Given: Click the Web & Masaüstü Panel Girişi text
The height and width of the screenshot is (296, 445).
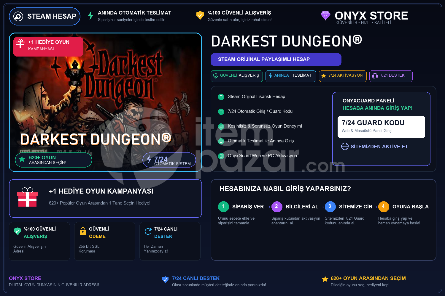Looking at the screenshot, I should (367, 131).
